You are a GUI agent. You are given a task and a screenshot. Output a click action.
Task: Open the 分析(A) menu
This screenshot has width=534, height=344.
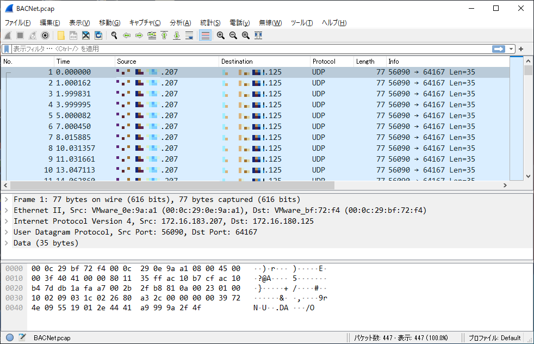(181, 23)
